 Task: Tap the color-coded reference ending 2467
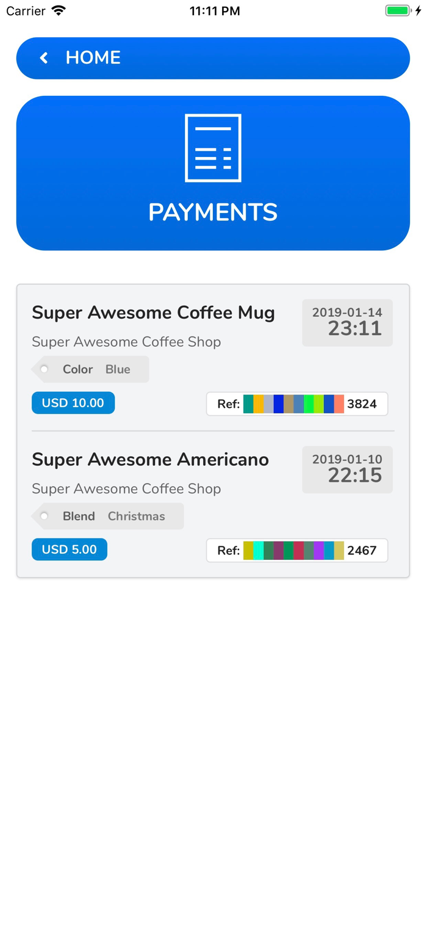[297, 550]
